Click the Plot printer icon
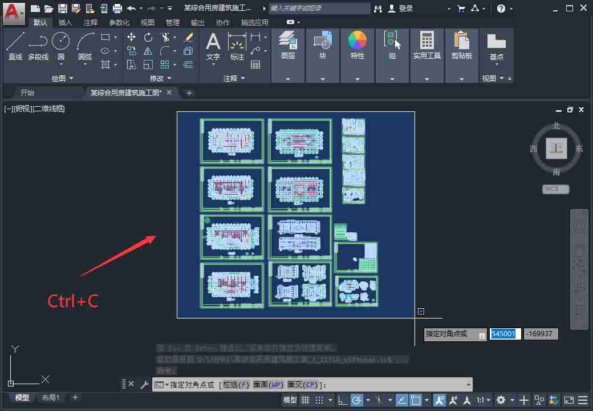The image size is (593, 411). coord(117,9)
